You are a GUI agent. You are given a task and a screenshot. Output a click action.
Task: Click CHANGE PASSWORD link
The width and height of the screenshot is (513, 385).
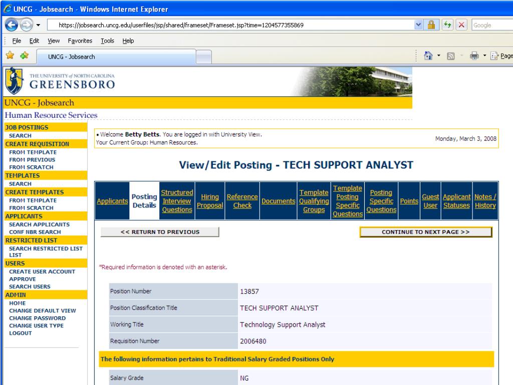coord(37,318)
